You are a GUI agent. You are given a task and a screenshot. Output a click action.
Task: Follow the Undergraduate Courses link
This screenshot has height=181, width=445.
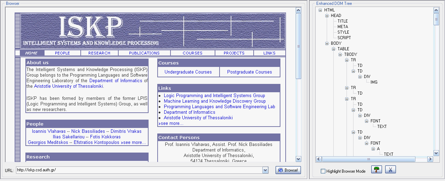click(188, 72)
